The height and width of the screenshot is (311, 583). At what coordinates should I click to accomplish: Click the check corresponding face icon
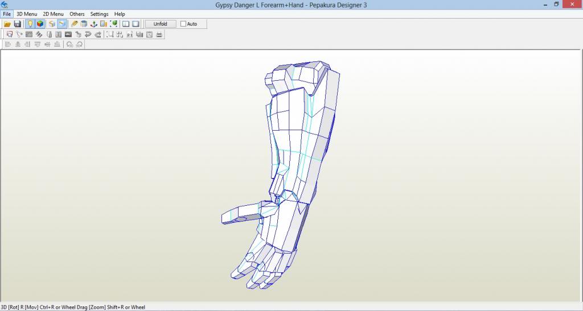78,35
